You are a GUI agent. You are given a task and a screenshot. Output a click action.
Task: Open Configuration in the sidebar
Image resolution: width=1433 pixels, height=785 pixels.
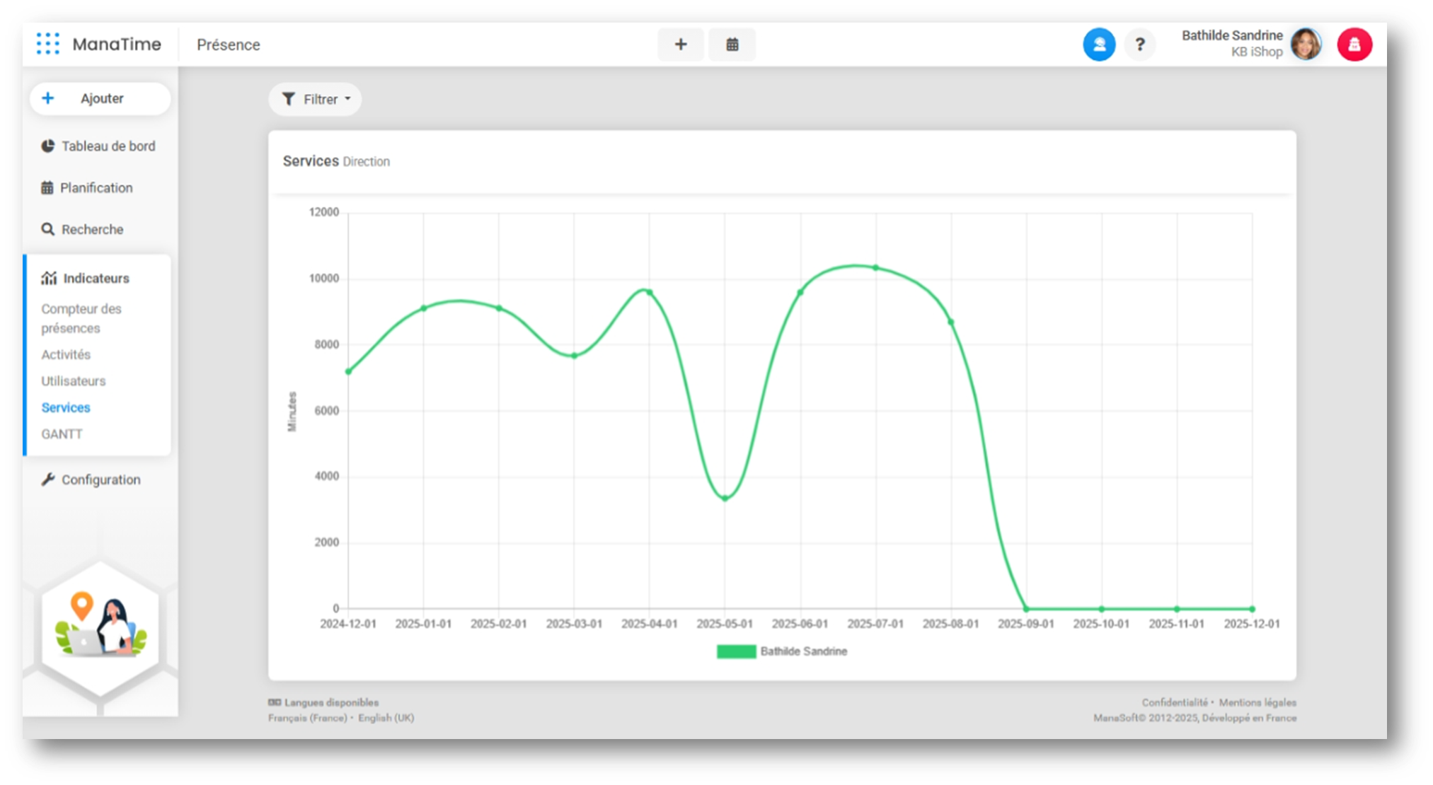tap(100, 480)
